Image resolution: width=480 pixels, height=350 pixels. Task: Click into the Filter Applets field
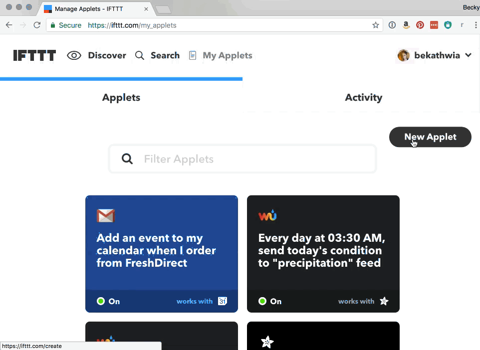pyautogui.click(x=249, y=159)
